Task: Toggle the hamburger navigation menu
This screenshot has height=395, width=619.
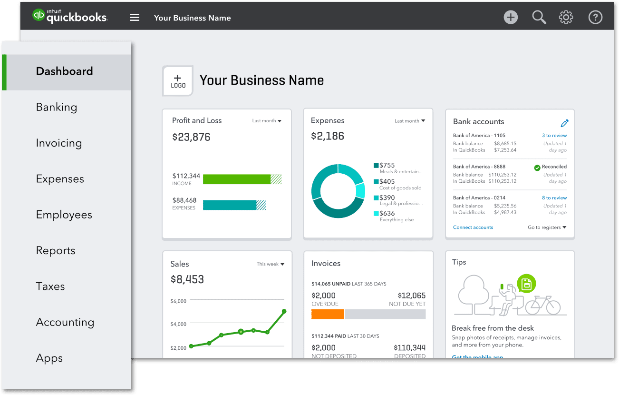Action: coord(135,18)
